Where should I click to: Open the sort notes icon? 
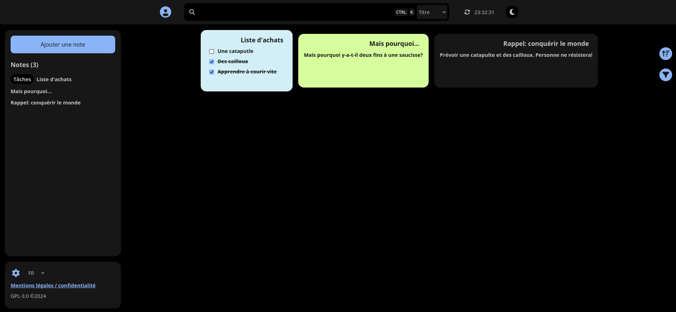coord(666,54)
